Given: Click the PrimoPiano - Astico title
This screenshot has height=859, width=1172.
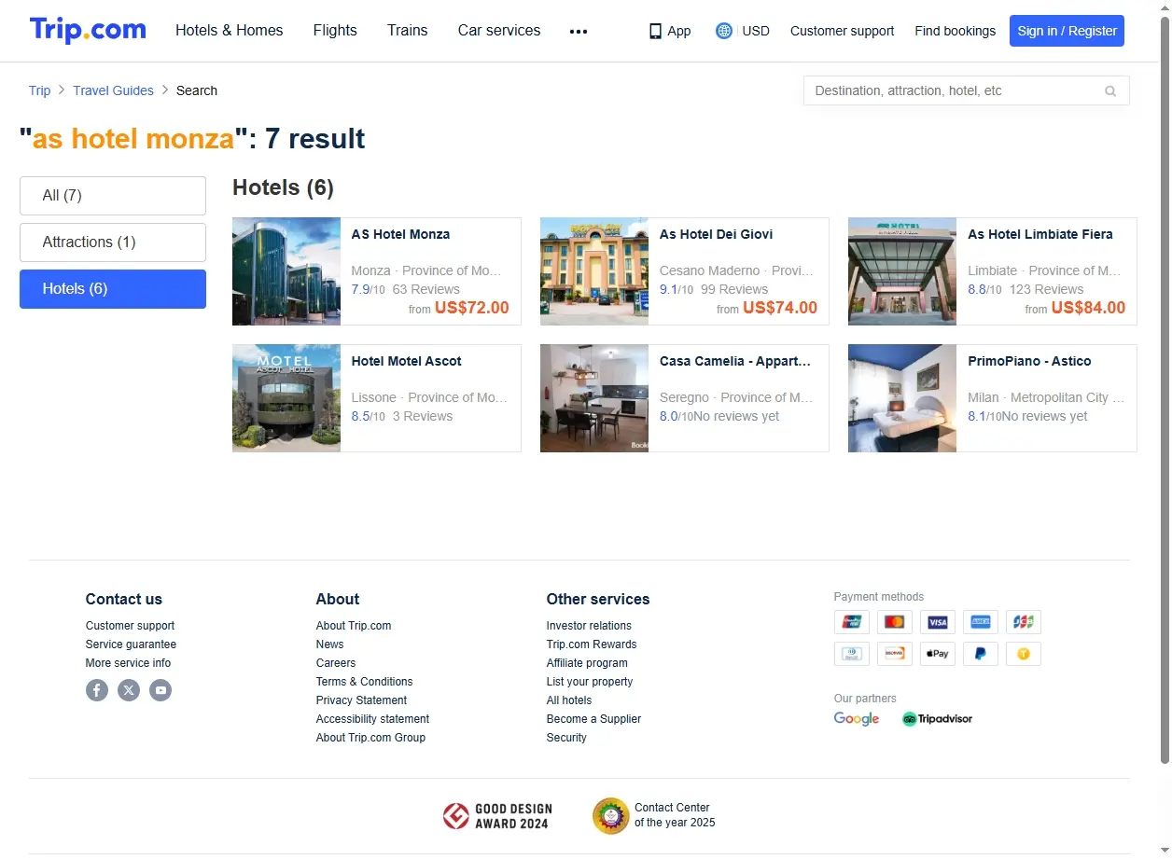Looking at the screenshot, I should [1029, 361].
